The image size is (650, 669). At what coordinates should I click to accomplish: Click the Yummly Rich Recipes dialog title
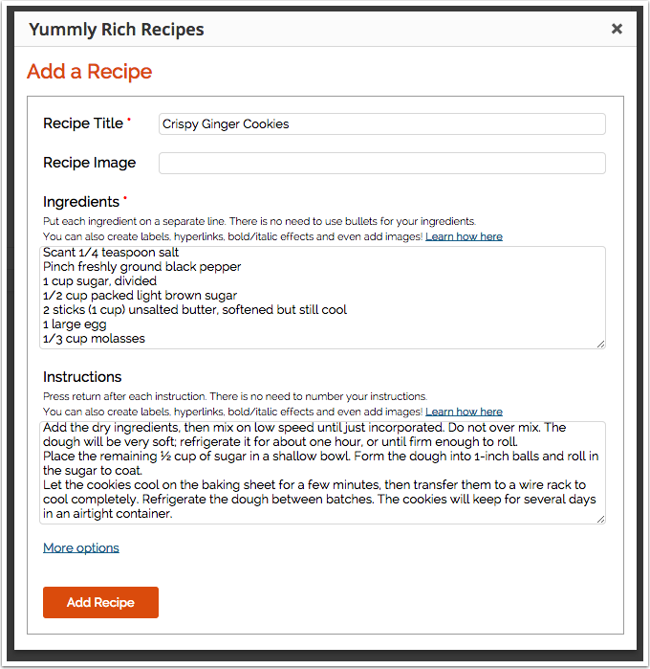pos(117,30)
